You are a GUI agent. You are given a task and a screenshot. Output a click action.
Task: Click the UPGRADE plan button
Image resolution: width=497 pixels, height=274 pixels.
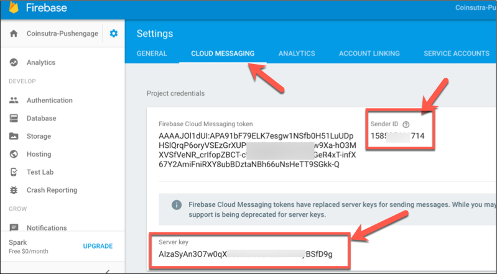98,246
